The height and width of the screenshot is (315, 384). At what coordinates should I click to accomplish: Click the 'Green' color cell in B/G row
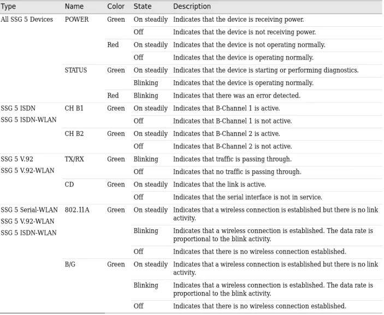pyautogui.click(x=116, y=265)
